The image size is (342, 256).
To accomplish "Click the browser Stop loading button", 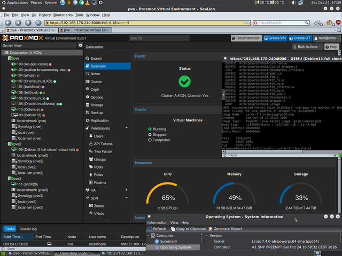I will [38, 22].
